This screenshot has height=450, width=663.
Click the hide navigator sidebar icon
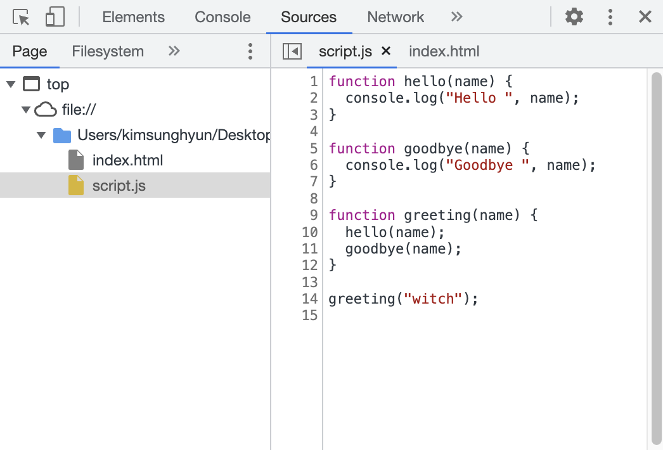(292, 51)
